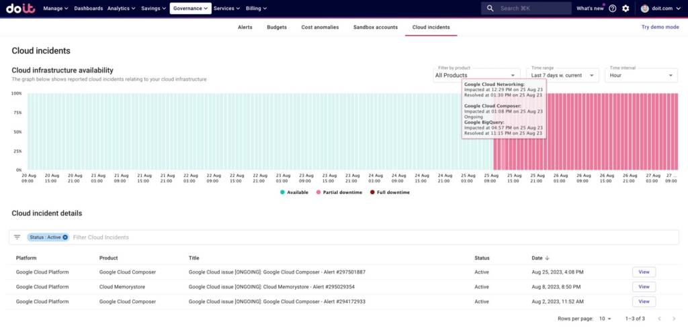Click the filter list icon beside Status chip
Screen dimensions: 688x332
coord(17,237)
